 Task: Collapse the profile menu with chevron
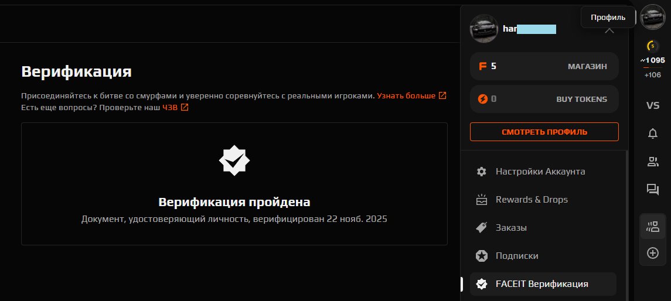(x=610, y=29)
